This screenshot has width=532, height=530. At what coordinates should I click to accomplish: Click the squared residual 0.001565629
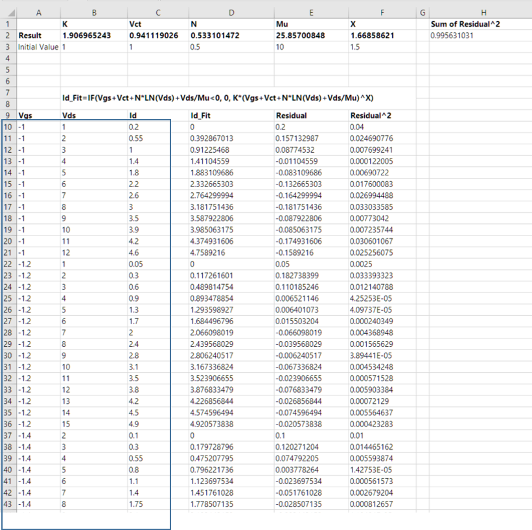(x=382, y=344)
